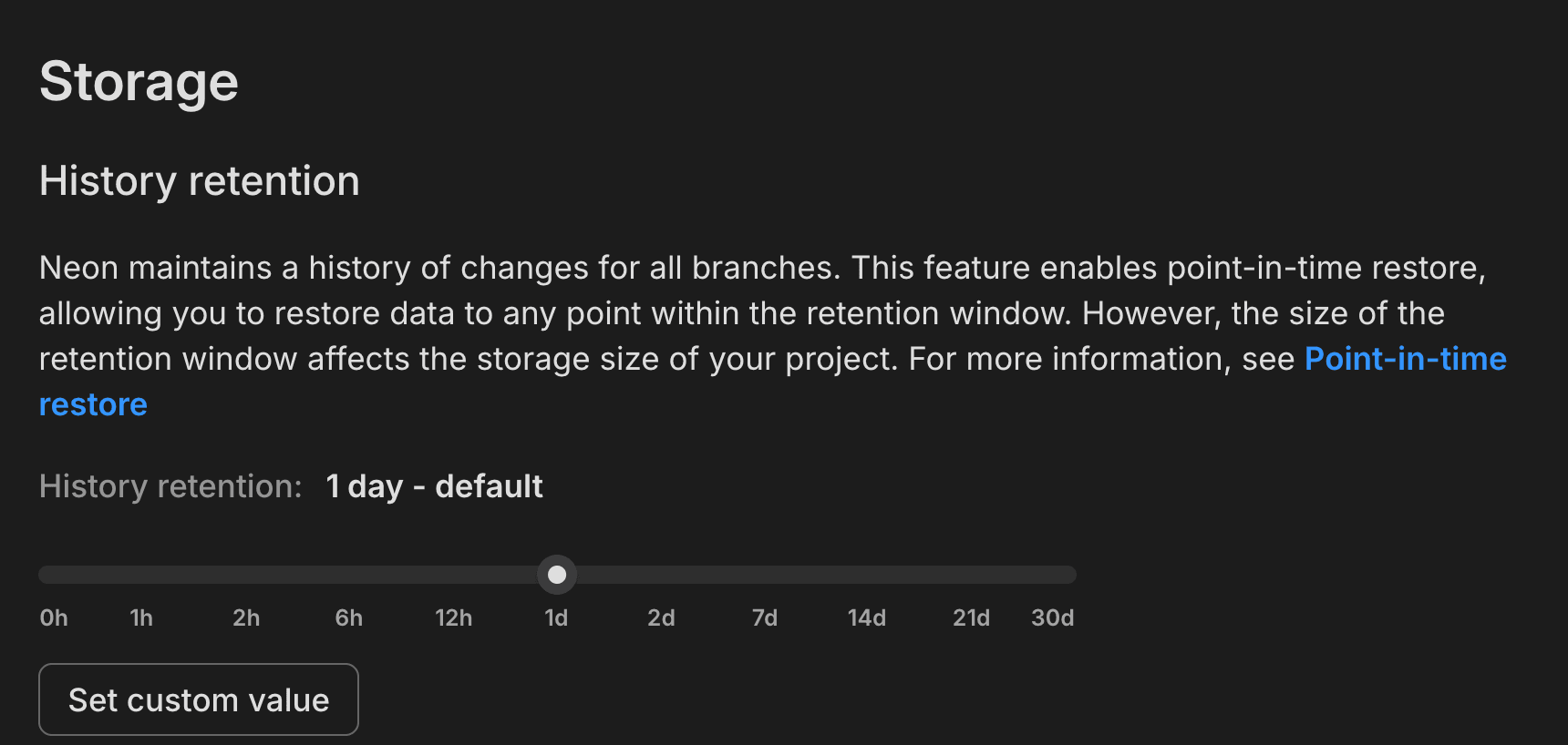Set history retention to 14d
The width and height of the screenshot is (1568, 745).
point(867,575)
